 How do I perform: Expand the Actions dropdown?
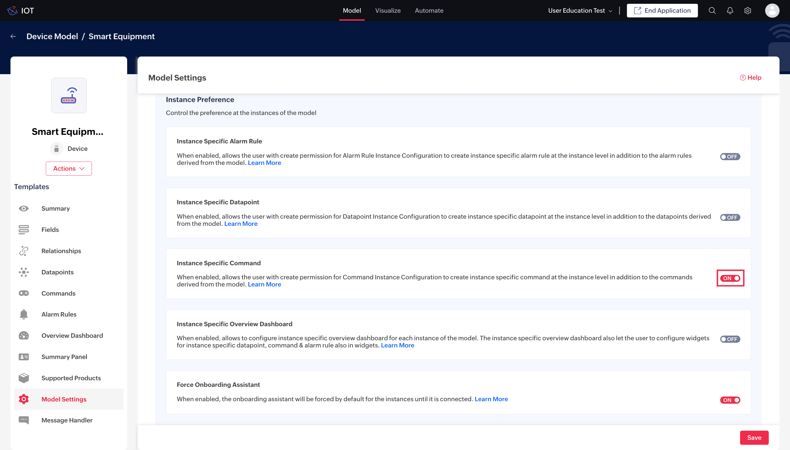pos(69,168)
